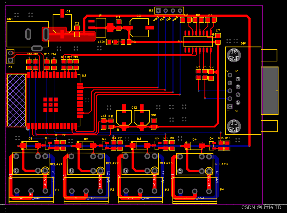This screenshot has height=213, width=287.
Task: Click the TDI silkscreen label
Action: coord(168,19)
